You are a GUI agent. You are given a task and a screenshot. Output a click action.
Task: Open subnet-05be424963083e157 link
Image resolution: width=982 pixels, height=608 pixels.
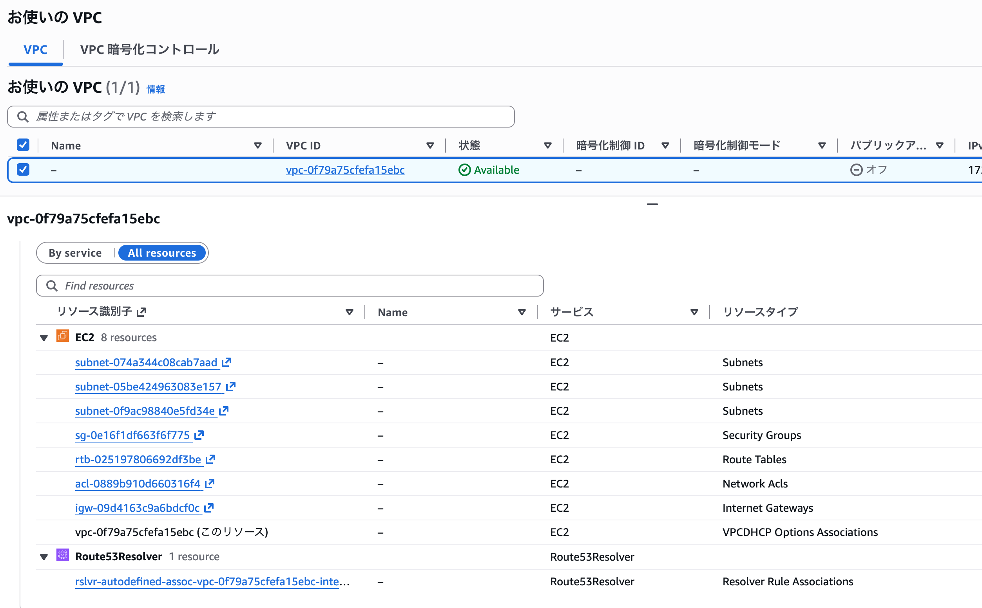pyautogui.click(x=148, y=387)
